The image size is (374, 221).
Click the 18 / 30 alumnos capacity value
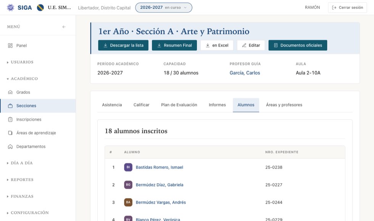point(181,73)
